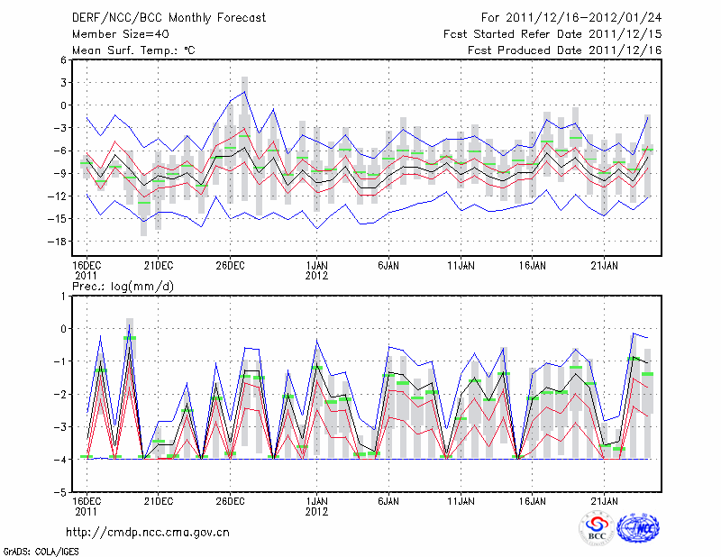Click the BCC logo icon

pos(596,528)
